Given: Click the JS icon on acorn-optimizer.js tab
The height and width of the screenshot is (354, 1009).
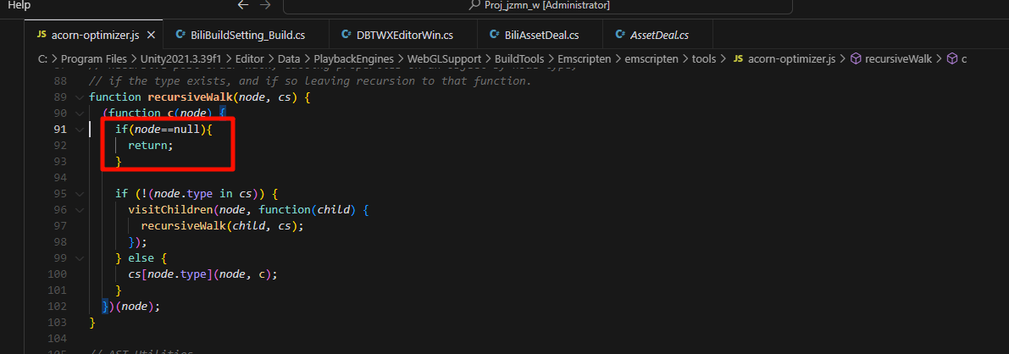Looking at the screenshot, I should (x=42, y=34).
